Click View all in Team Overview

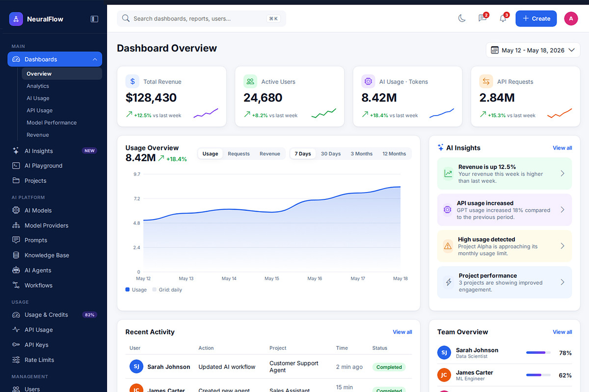point(562,332)
